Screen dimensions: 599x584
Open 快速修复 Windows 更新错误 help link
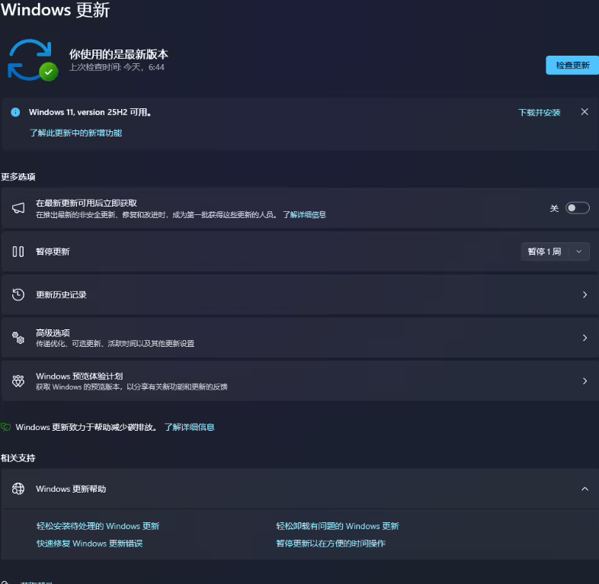coord(89,544)
